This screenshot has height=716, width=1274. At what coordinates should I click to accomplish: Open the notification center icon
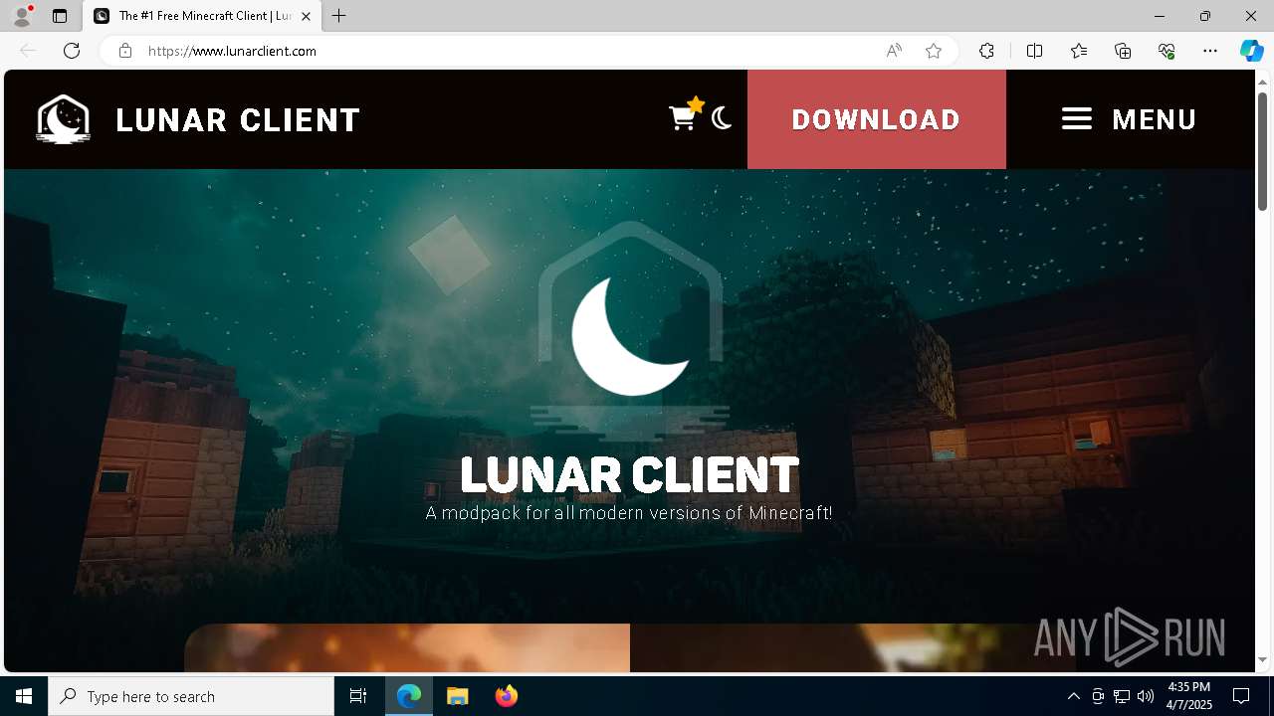[1241, 696]
